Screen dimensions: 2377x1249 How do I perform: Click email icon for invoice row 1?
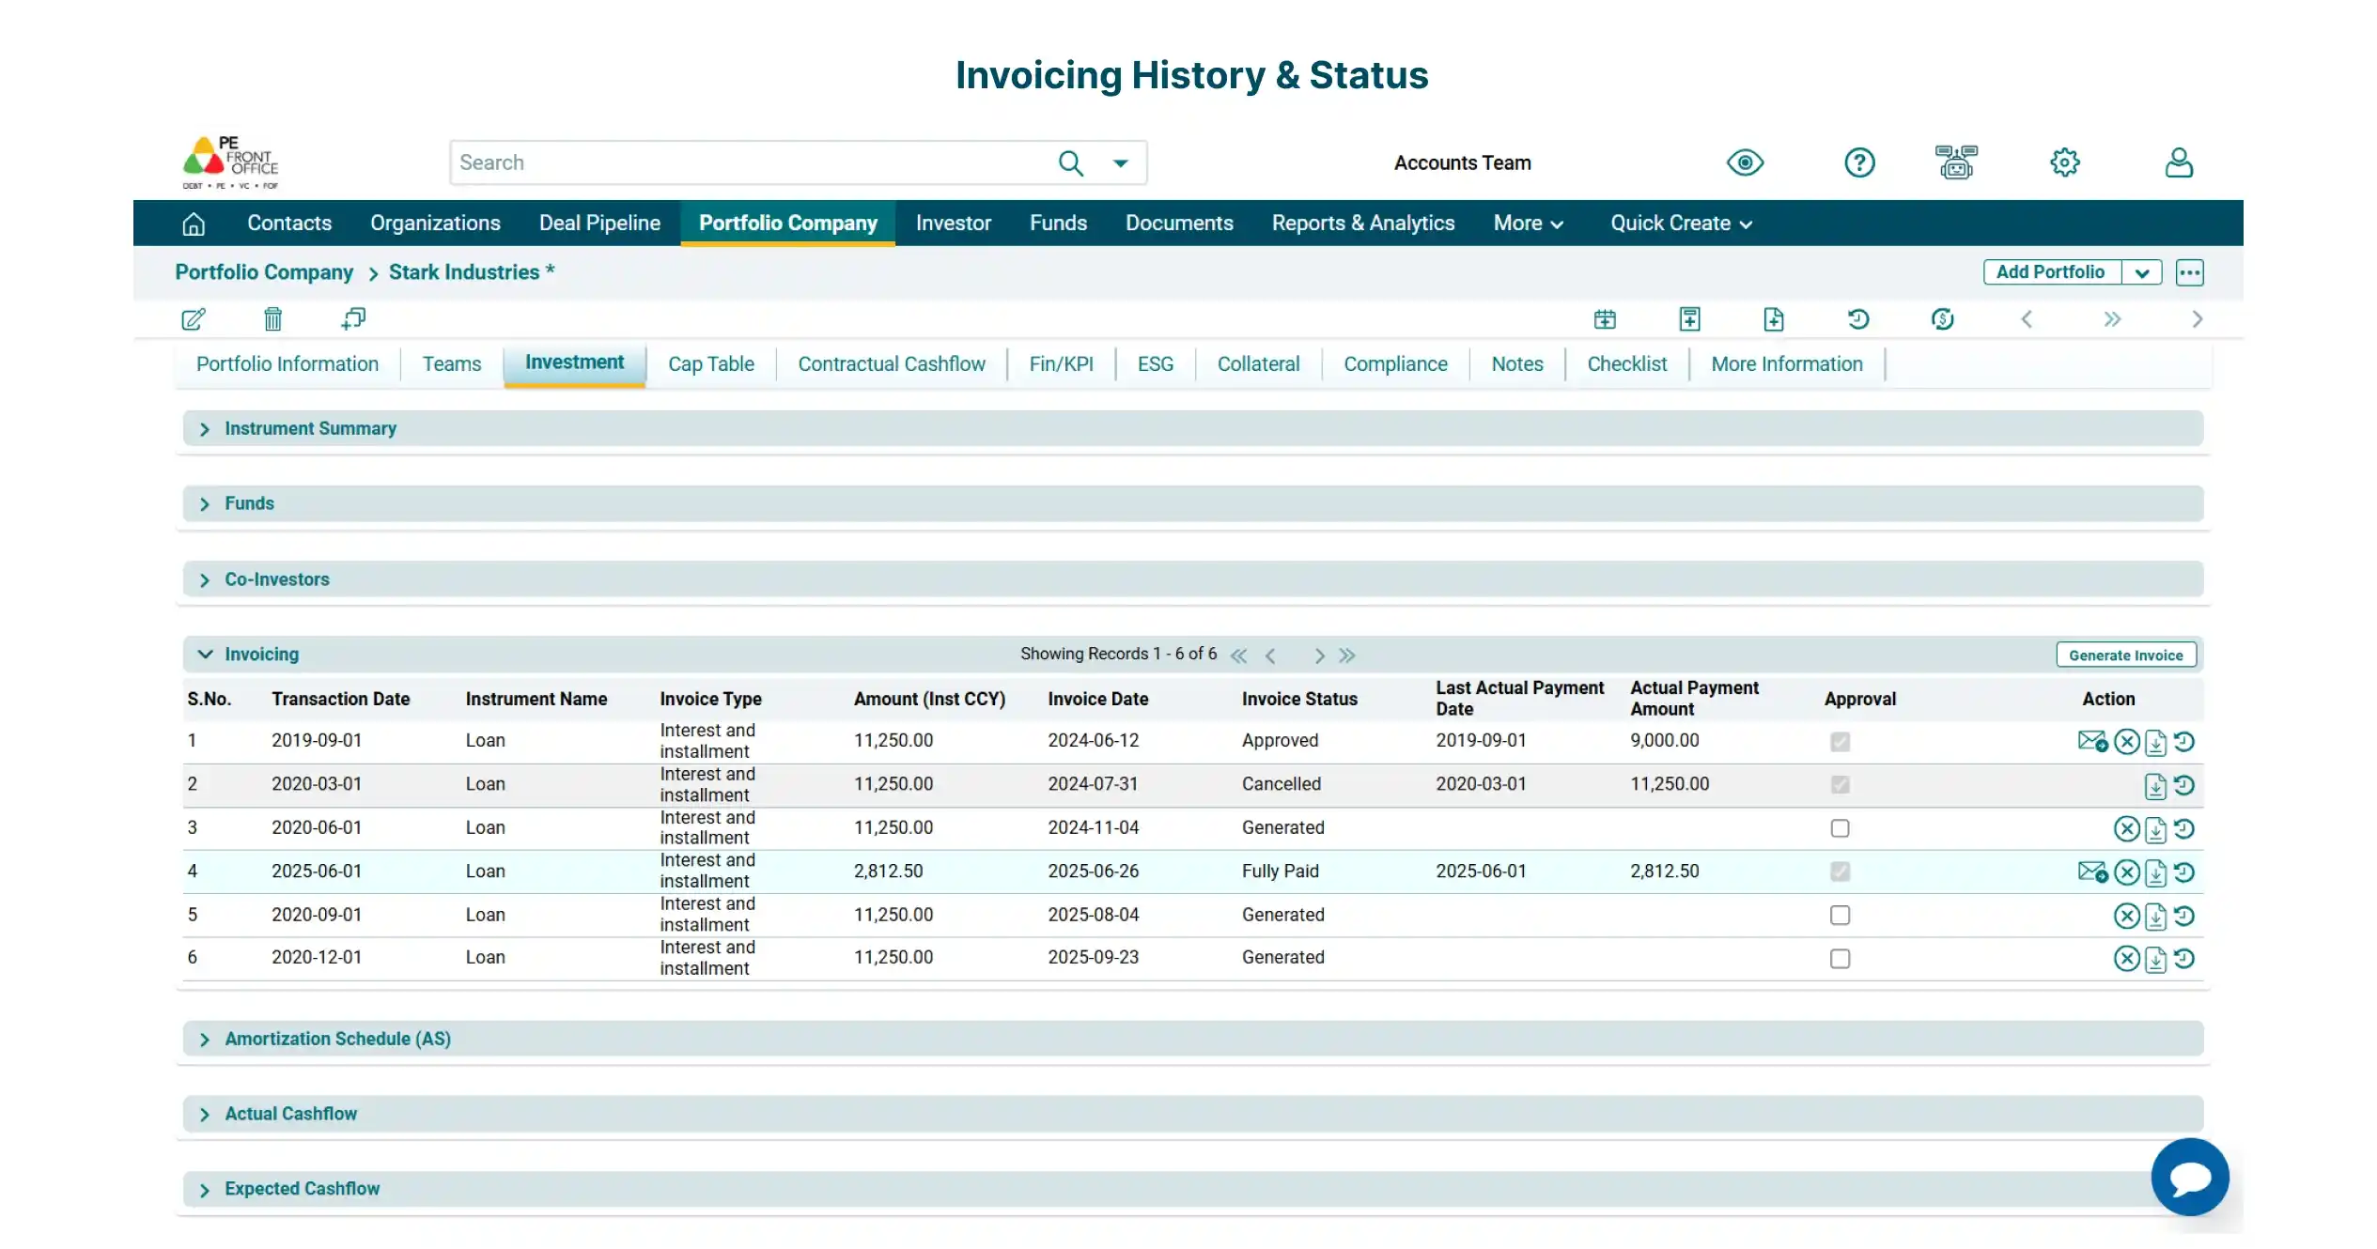click(x=2092, y=742)
